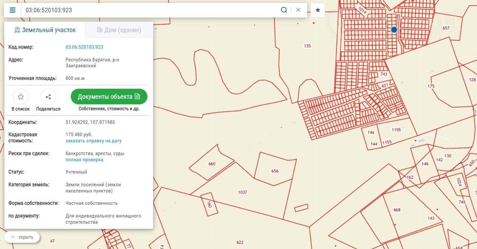Click the blue location marker on map
Image resolution: width=477 pixels, height=249 pixels.
pos(394,30)
